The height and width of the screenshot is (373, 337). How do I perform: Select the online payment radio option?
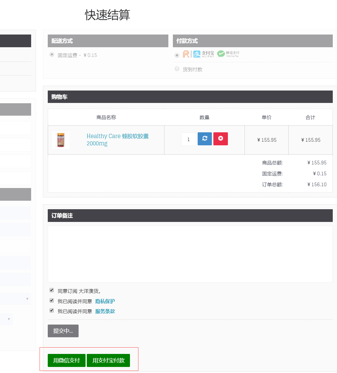coord(177,55)
